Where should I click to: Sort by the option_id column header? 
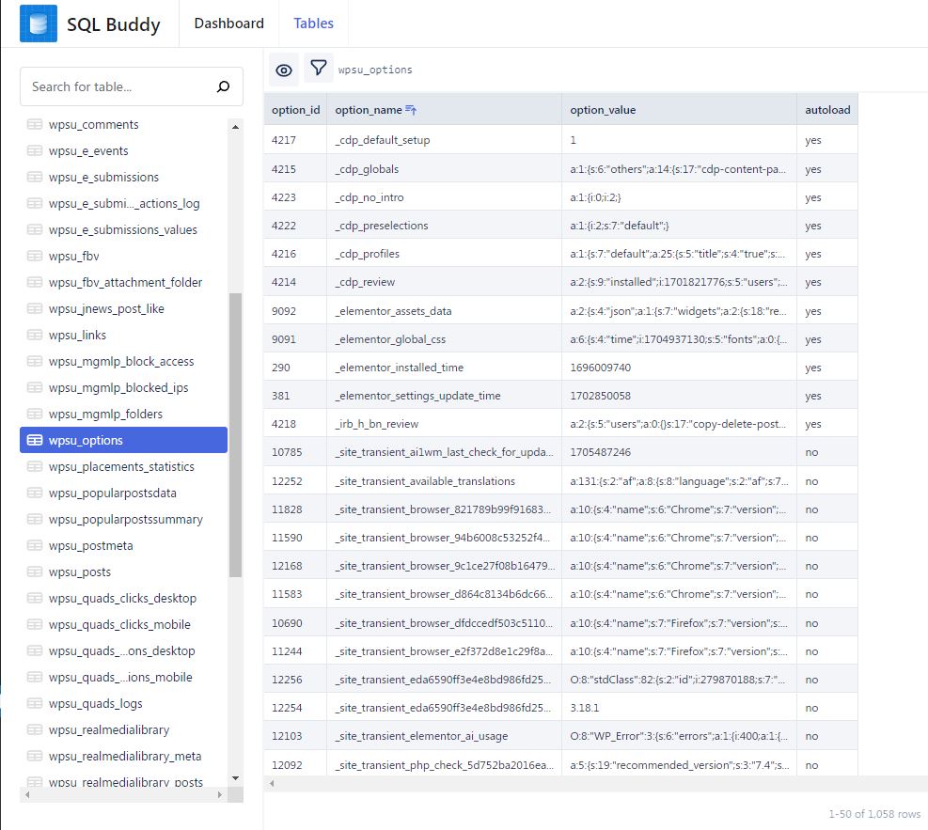pos(295,110)
